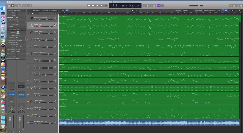Adjust the master volume slider in control bar
This screenshot has height=133, width=243.
coord(196,5)
